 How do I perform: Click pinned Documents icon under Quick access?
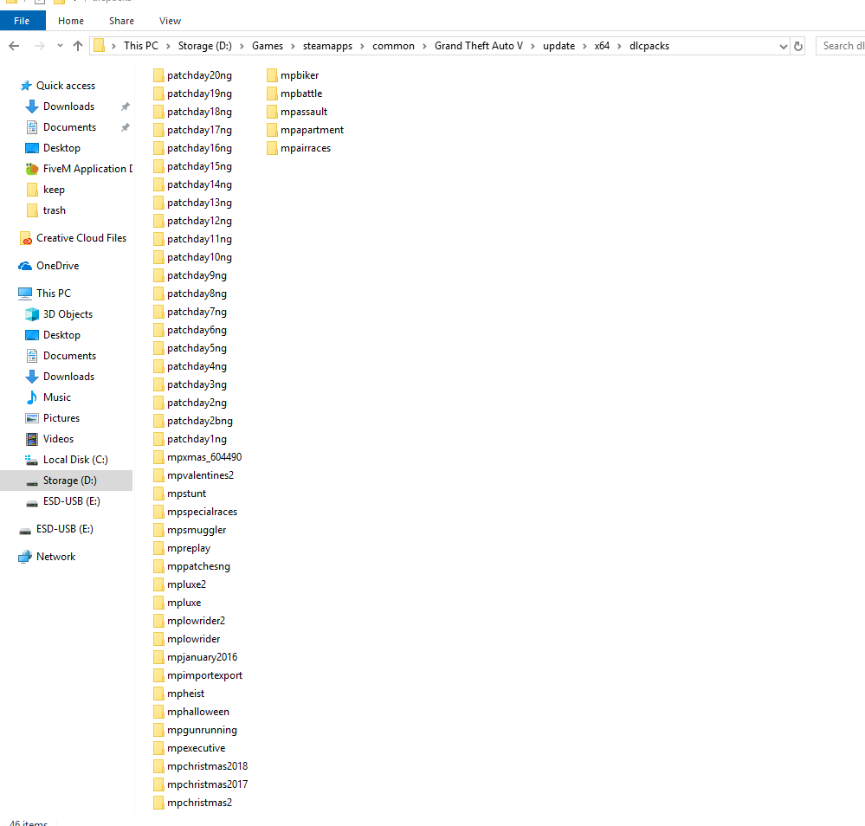point(32,127)
